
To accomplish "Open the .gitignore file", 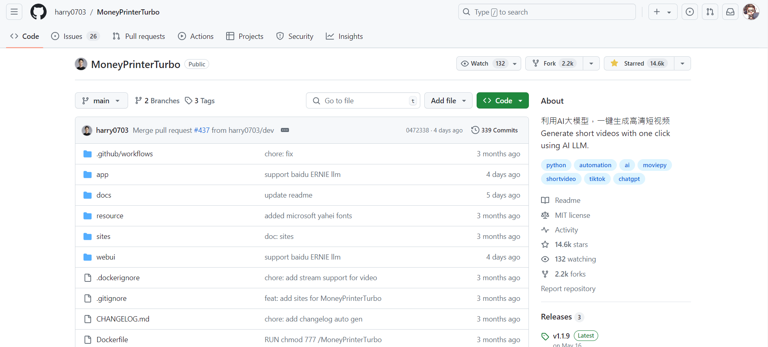I will tap(111, 298).
